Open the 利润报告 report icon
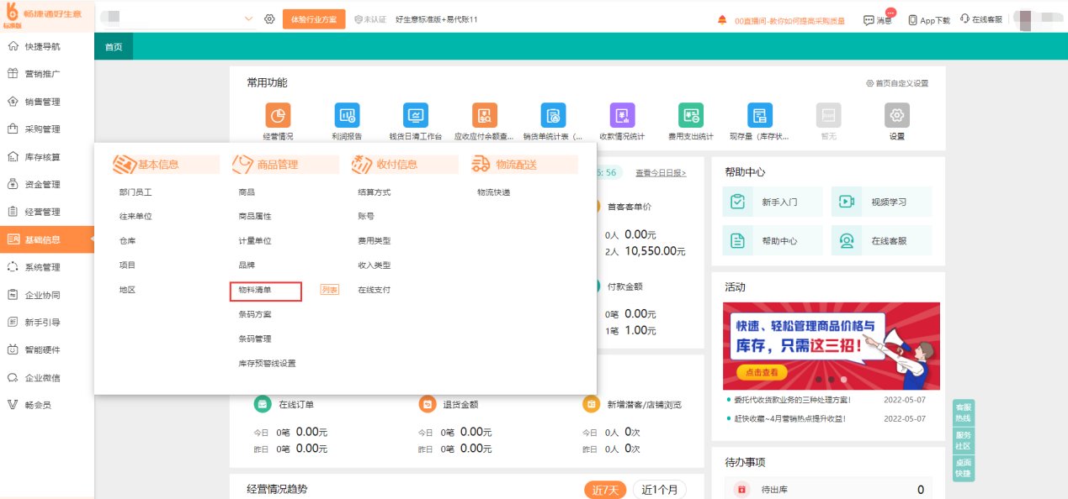Viewport: 1068px width, 499px height. click(x=347, y=115)
